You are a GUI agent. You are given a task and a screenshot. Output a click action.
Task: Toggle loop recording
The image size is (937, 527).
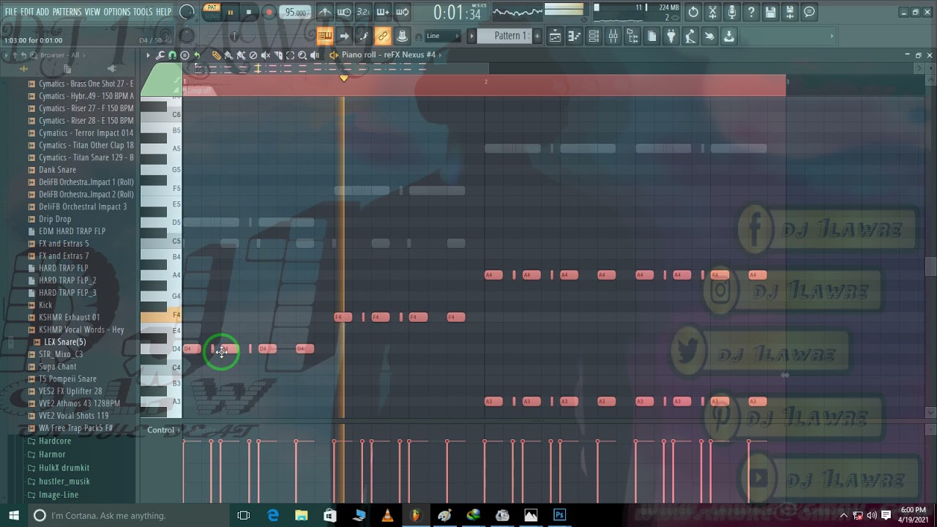402,12
